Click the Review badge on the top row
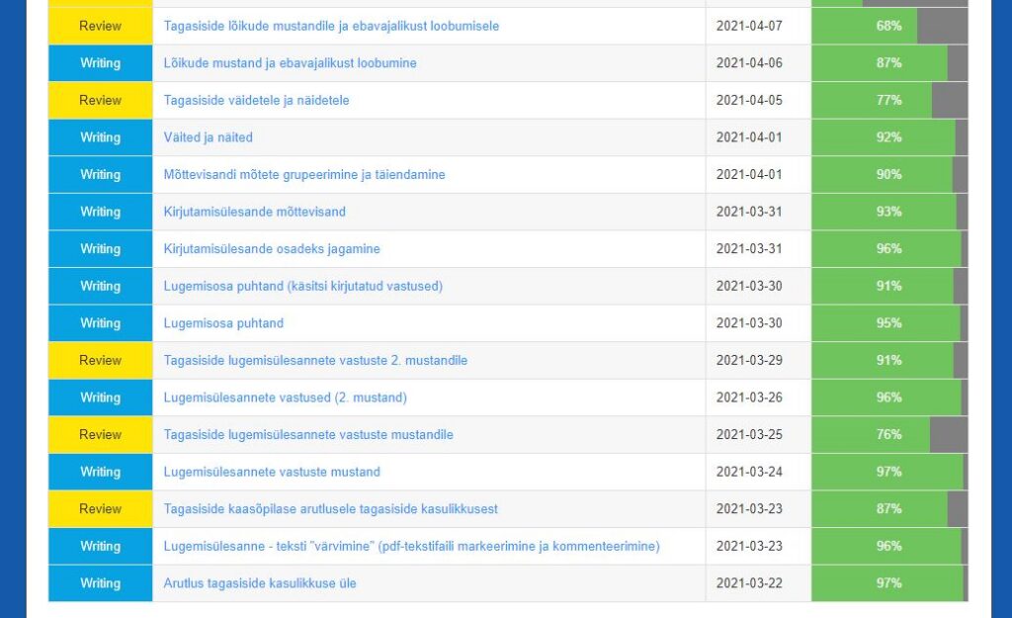Screen dimensions: 1012x618 pyautogui.click(x=99, y=26)
